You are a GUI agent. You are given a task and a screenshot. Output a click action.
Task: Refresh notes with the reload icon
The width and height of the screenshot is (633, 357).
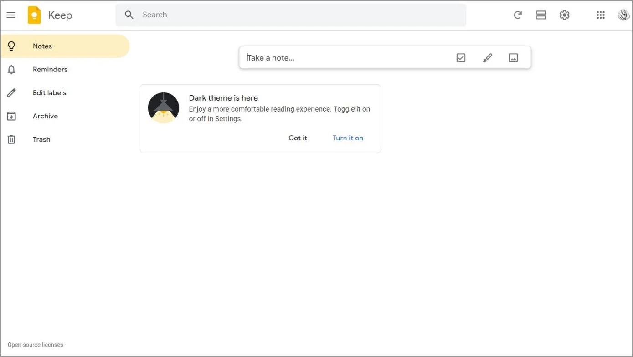click(x=518, y=15)
